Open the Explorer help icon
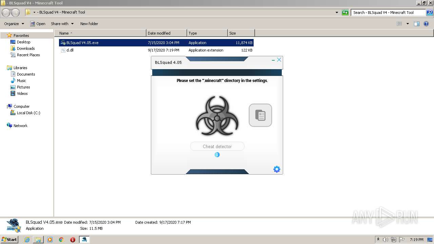The height and width of the screenshot is (244, 434). [x=427, y=24]
